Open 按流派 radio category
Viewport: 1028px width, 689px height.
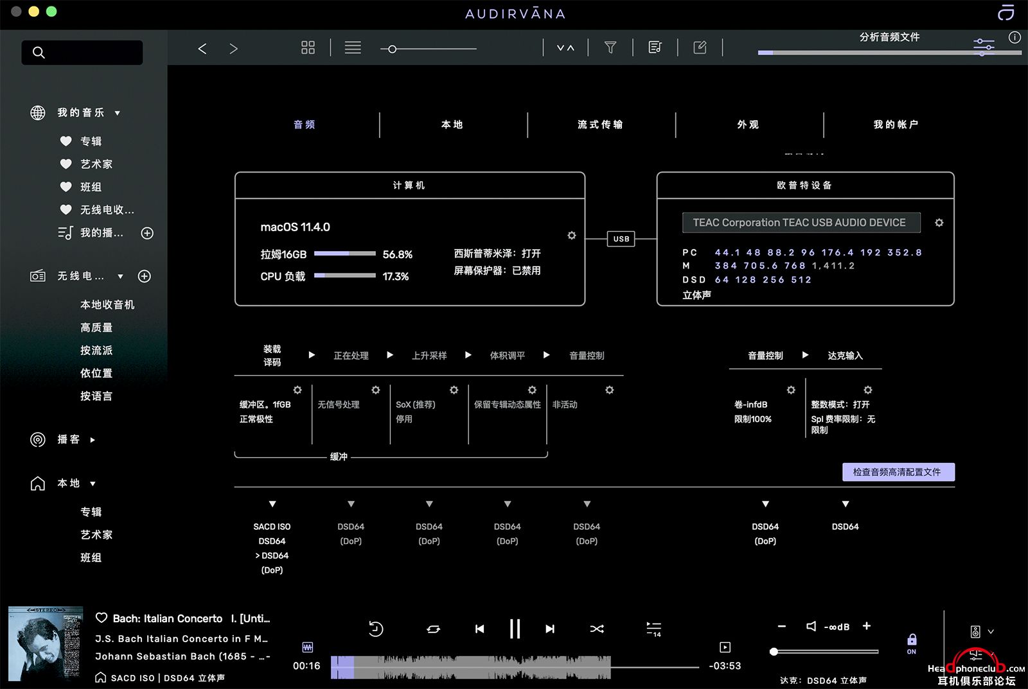(96, 351)
